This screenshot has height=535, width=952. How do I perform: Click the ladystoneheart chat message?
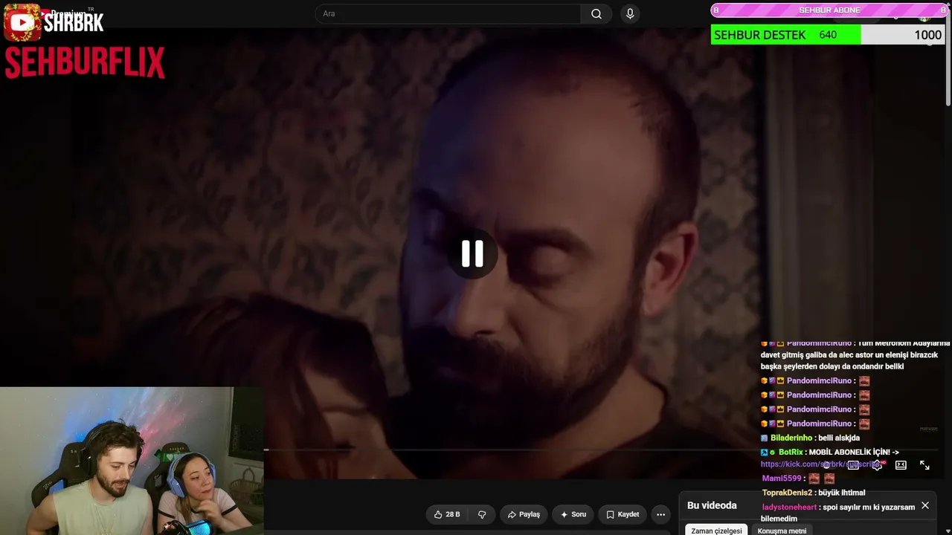point(838,513)
